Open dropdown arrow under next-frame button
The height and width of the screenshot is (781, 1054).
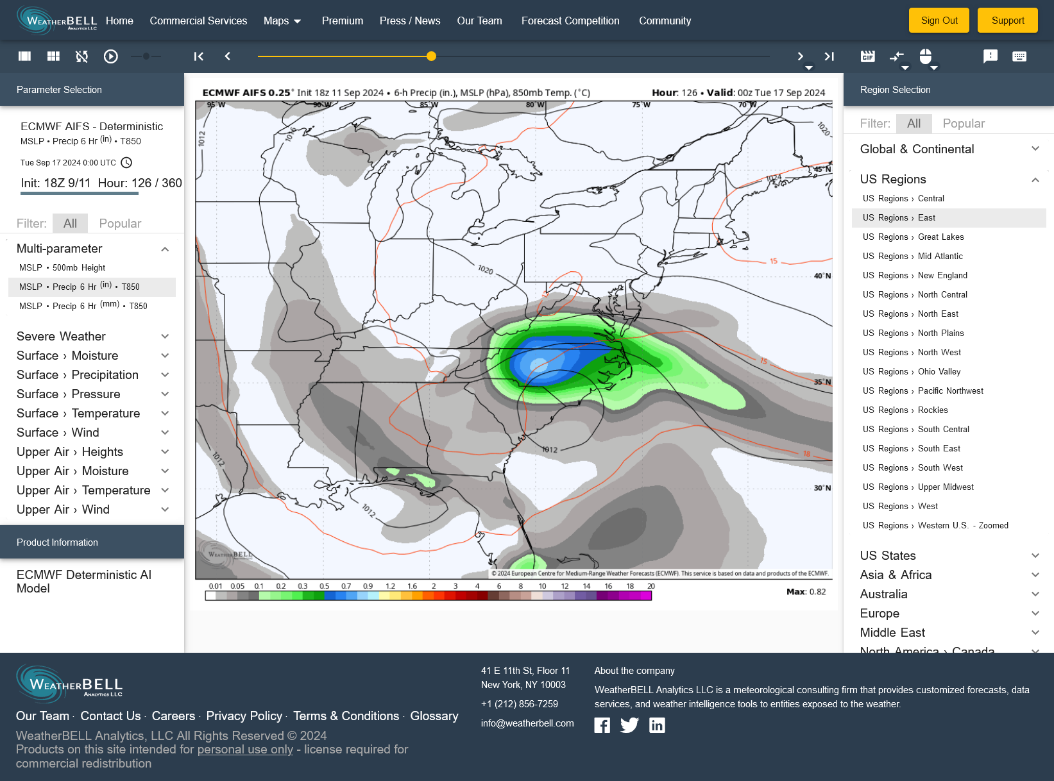(809, 67)
